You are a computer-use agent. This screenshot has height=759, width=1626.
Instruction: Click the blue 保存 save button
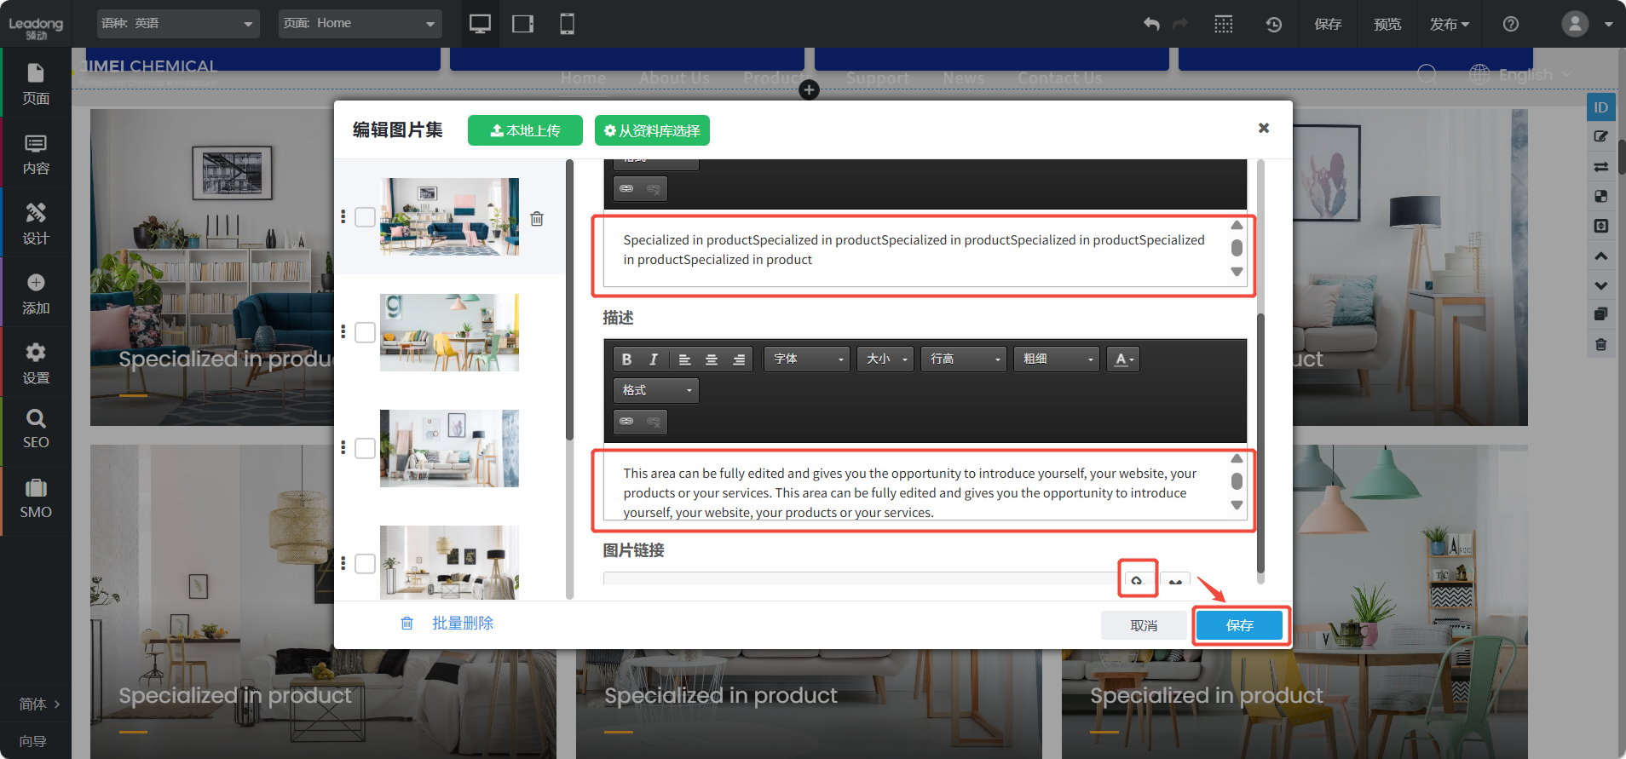click(1239, 625)
